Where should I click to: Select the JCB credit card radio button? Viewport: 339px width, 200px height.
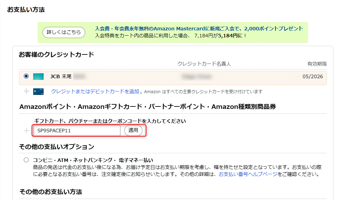pyautogui.click(x=26, y=76)
